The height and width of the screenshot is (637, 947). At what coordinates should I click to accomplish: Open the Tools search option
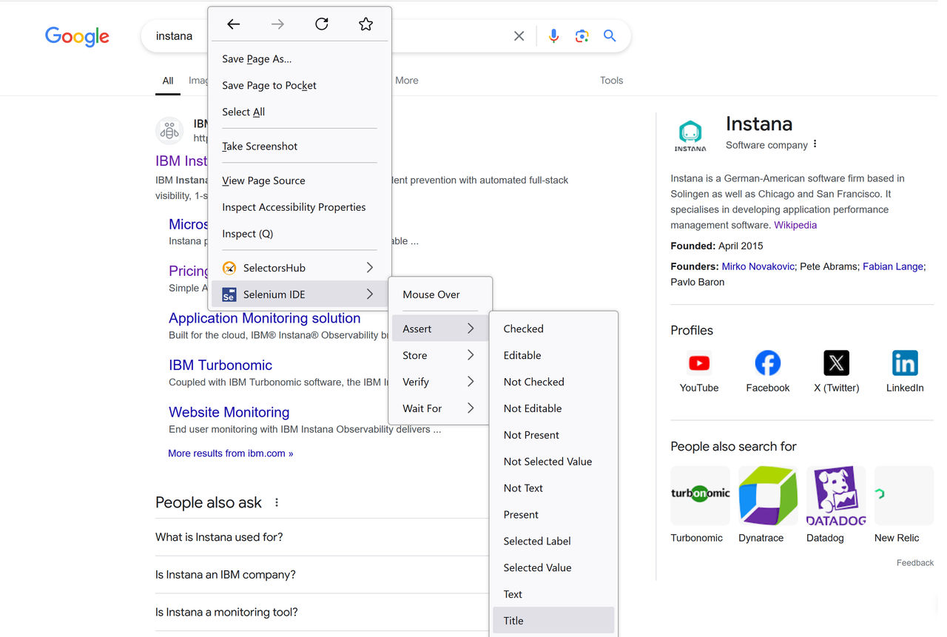[x=611, y=81]
